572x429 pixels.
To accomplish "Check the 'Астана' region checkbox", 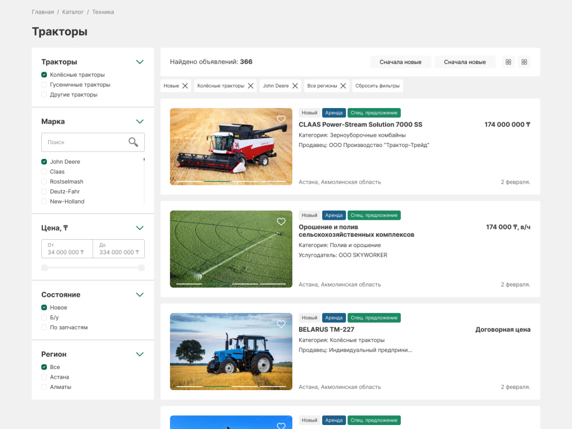I will [44, 377].
